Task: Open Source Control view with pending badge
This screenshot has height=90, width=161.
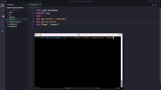Action: click(3, 15)
